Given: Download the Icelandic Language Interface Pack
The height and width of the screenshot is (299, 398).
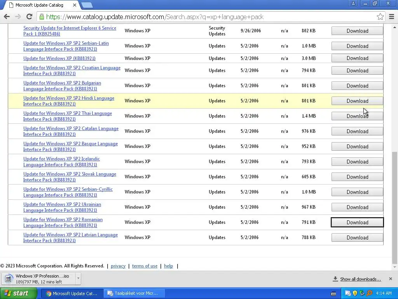Looking at the screenshot, I should 357,162.
